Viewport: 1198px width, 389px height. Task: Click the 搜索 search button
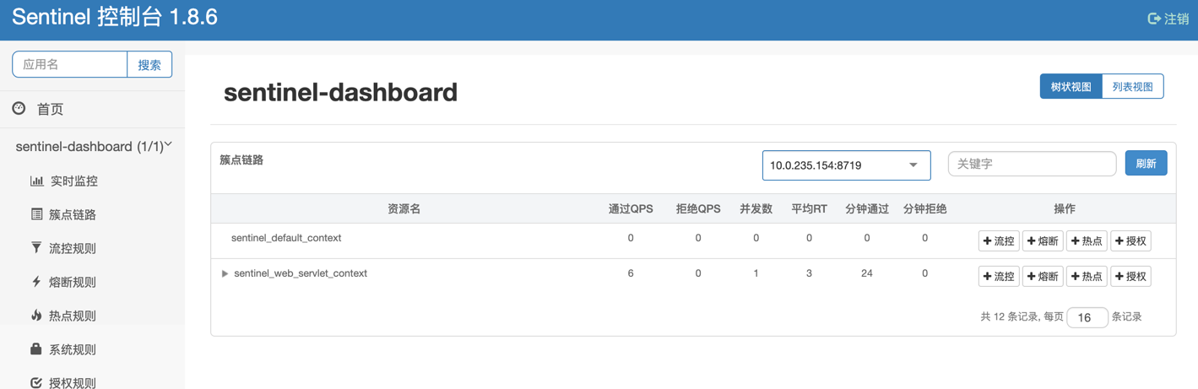click(149, 64)
